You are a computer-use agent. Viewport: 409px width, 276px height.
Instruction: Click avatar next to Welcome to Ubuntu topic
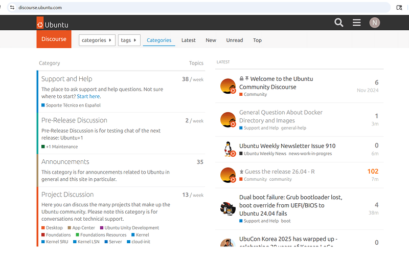[228, 87]
